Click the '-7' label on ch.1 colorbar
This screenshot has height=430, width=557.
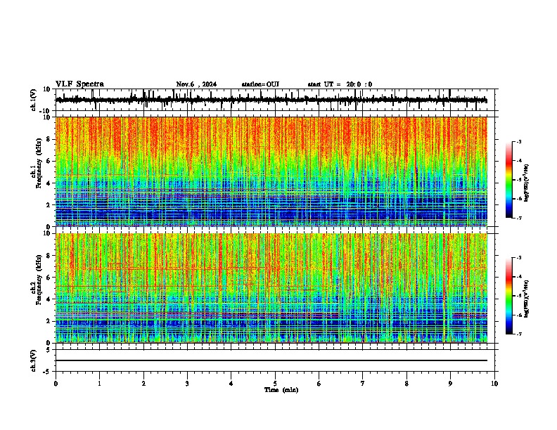pyautogui.click(x=519, y=218)
